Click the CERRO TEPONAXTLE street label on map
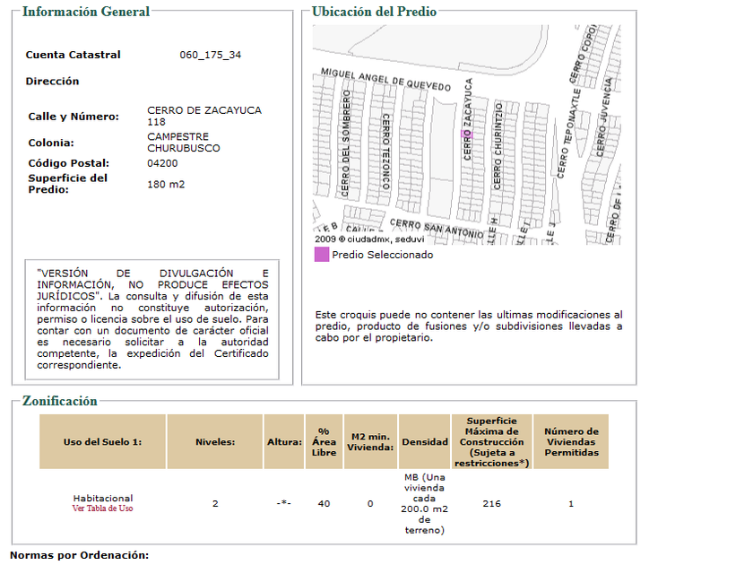 pyautogui.click(x=569, y=134)
